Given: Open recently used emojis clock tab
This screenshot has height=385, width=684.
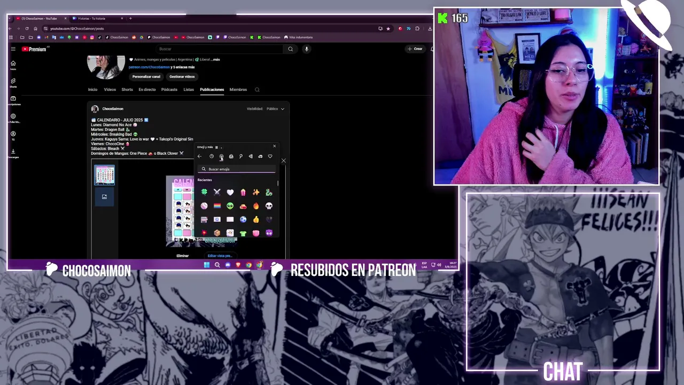Looking at the screenshot, I should [212, 156].
